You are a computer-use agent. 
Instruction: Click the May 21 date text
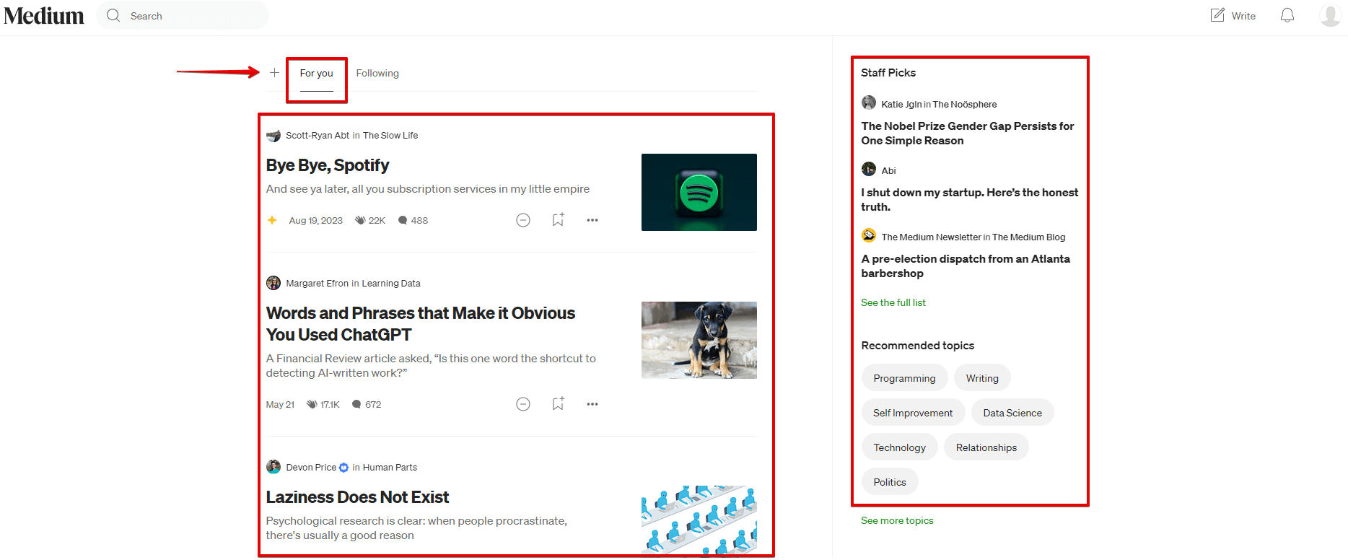tap(280, 404)
